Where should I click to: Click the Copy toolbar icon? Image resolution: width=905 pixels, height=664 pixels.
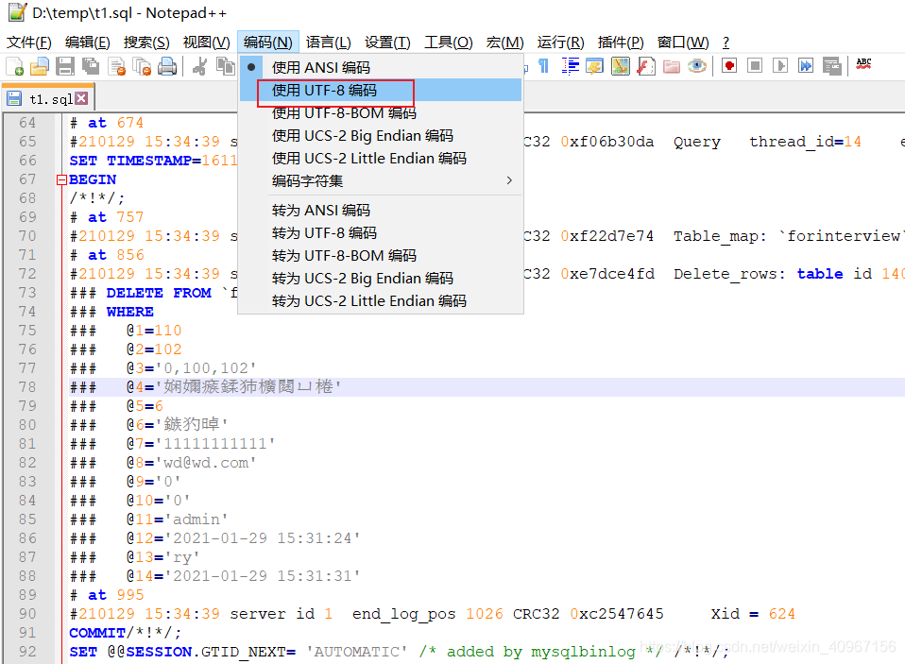(x=225, y=66)
